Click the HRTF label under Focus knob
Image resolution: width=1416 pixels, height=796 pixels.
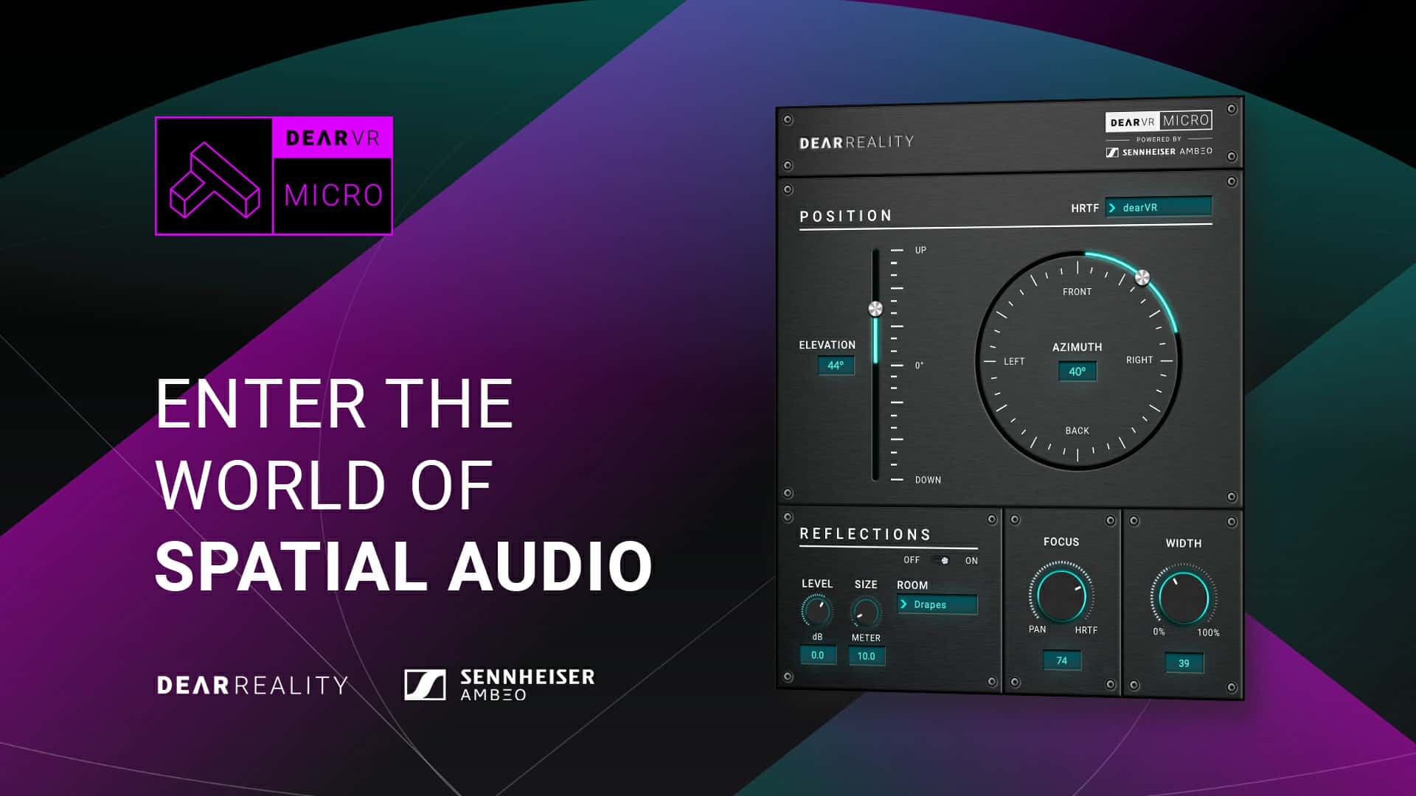[1086, 630]
